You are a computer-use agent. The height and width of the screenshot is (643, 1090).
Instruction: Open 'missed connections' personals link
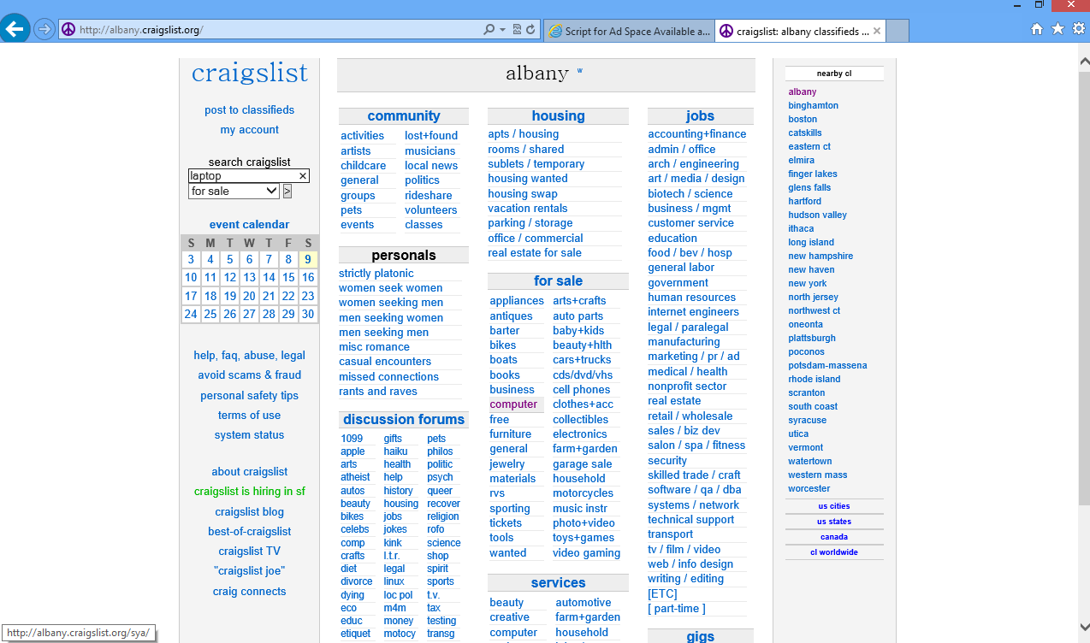pyautogui.click(x=388, y=377)
